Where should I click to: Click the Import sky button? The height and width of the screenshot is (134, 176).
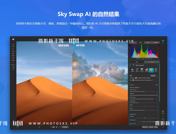click(153, 76)
